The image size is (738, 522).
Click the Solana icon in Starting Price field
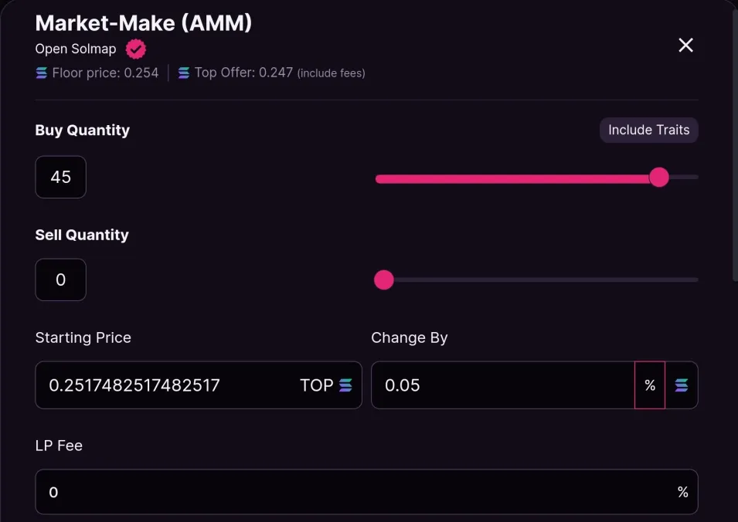tap(345, 385)
